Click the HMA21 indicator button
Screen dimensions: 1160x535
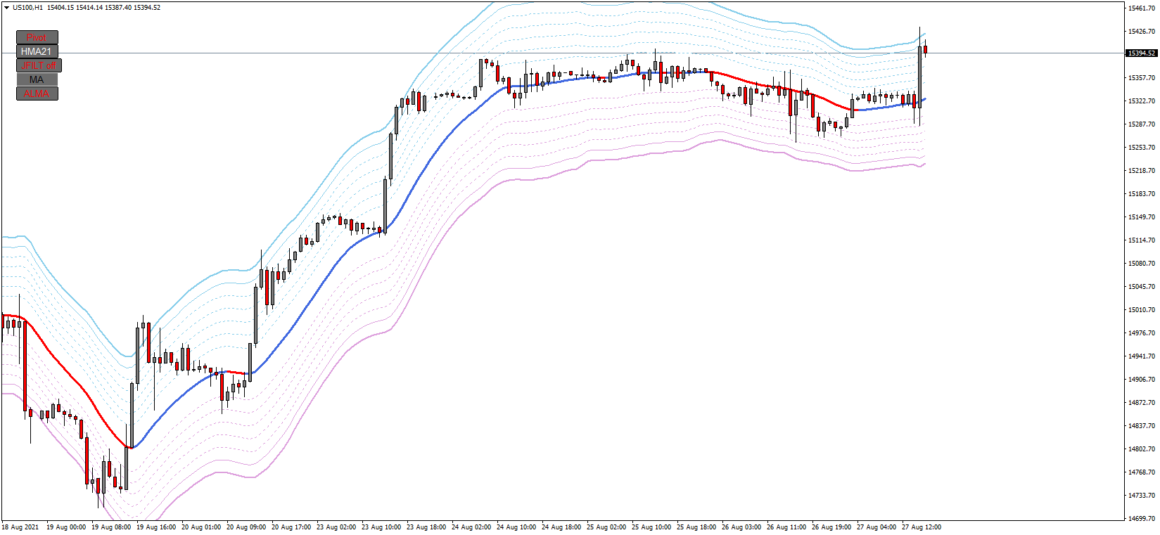click(37, 51)
